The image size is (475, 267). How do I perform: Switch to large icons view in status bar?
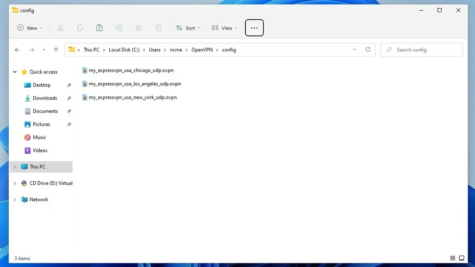tap(461, 258)
